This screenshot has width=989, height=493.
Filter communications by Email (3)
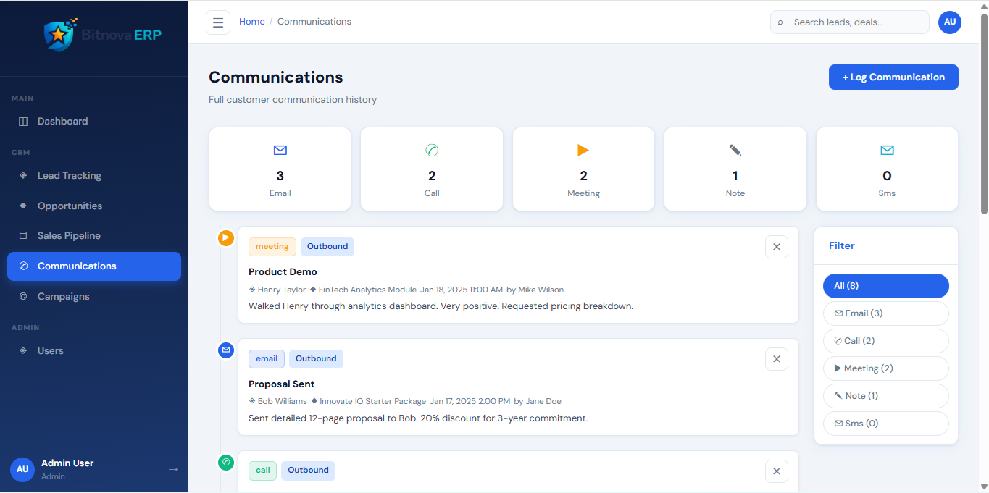click(x=885, y=313)
